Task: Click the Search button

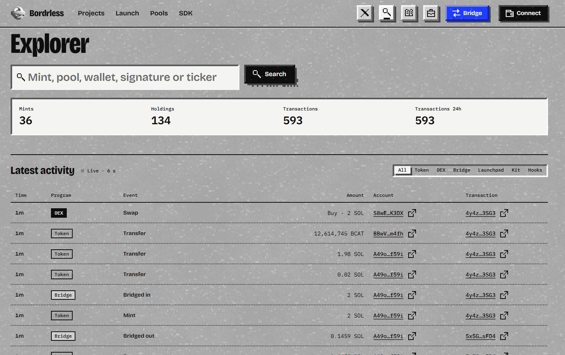Action: click(x=269, y=74)
